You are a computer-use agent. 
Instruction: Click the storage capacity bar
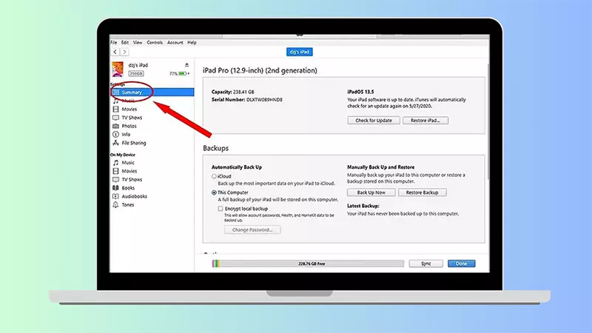[x=308, y=264]
